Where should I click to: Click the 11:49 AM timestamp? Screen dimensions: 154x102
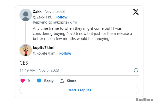(28, 70)
